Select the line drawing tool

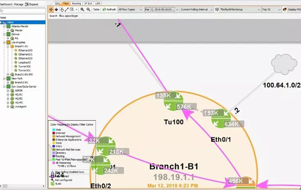67,10
